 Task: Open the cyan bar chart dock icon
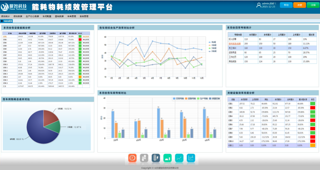[x=191, y=158]
